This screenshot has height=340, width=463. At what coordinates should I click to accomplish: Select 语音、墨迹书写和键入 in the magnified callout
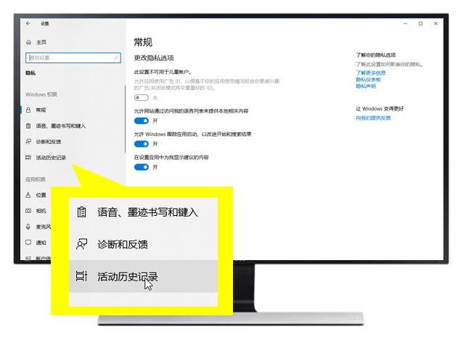[x=143, y=212]
